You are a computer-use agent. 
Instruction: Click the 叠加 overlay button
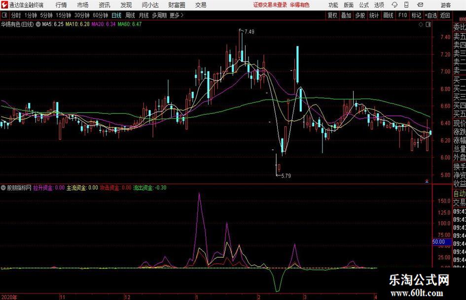coord(346,15)
